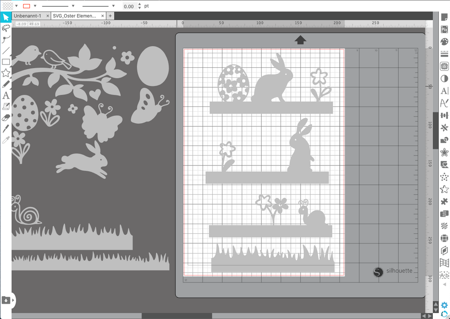Close the Unbenannt-1 tab
The image size is (450, 319).
pyautogui.click(x=48, y=16)
